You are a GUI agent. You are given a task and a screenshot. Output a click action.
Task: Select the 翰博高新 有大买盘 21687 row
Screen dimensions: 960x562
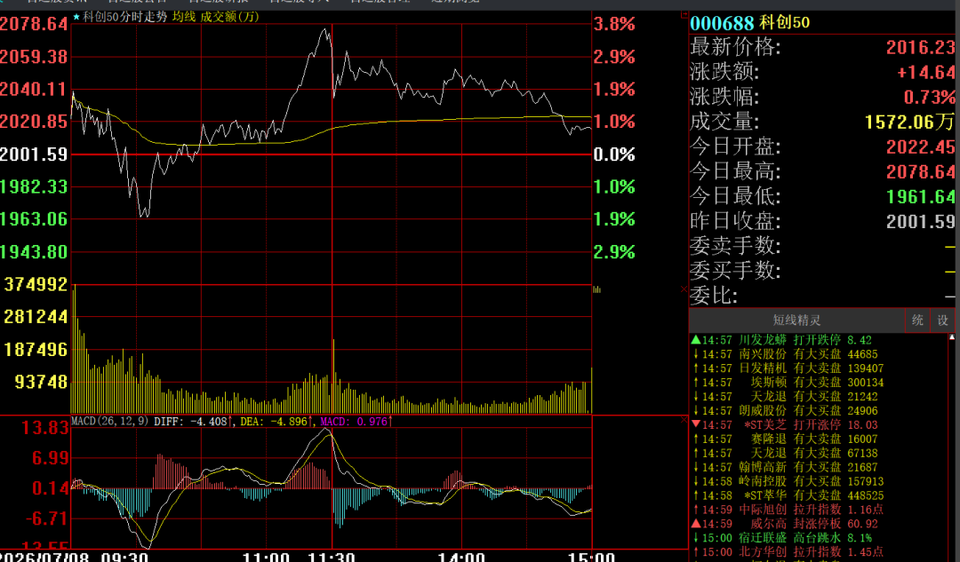click(819, 467)
